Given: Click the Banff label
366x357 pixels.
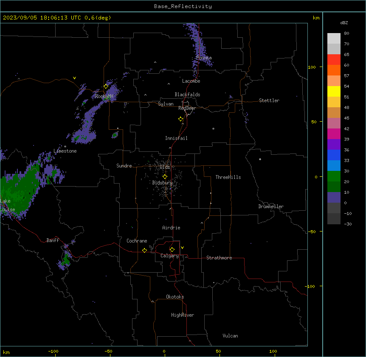Looking at the screenshot, I should tap(53, 240).
